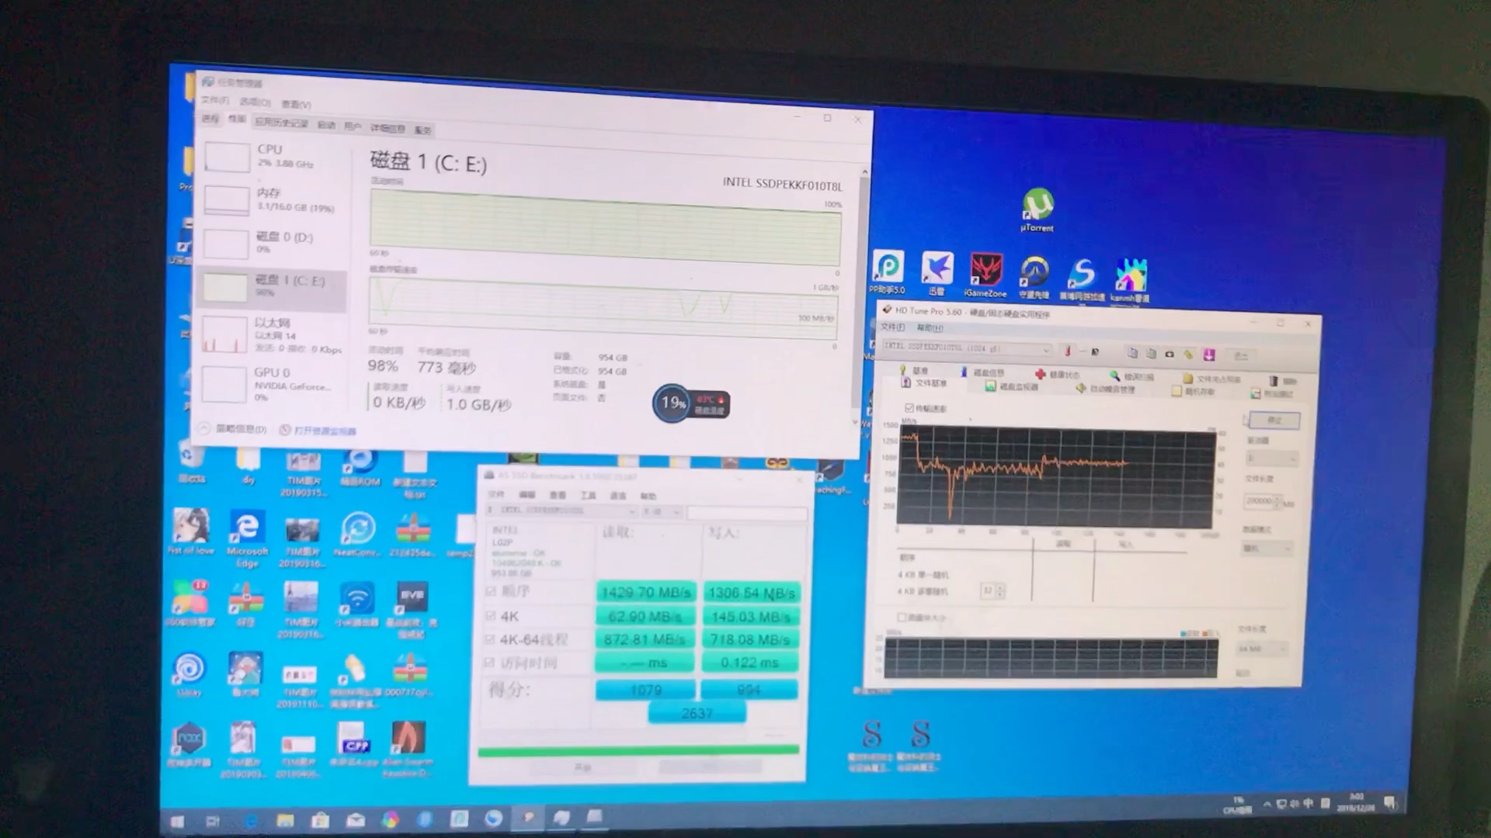Click the uTorrent application icon
The height and width of the screenshot is (838, 1491).
pos(1037,205)
